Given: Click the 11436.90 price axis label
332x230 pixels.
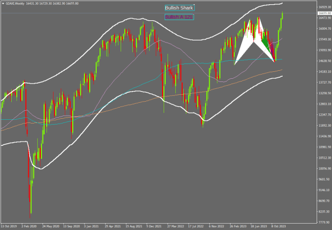Looking at the screenshot, I should pos(325,136).
